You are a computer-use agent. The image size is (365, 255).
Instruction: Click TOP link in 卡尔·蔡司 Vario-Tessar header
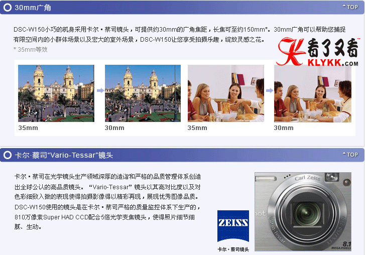click(350, 155)
